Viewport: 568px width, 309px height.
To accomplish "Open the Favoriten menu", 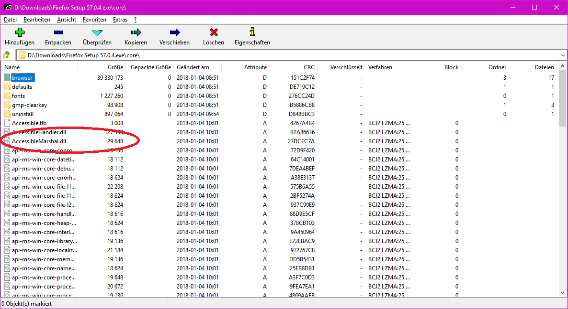I will (94, 20).
